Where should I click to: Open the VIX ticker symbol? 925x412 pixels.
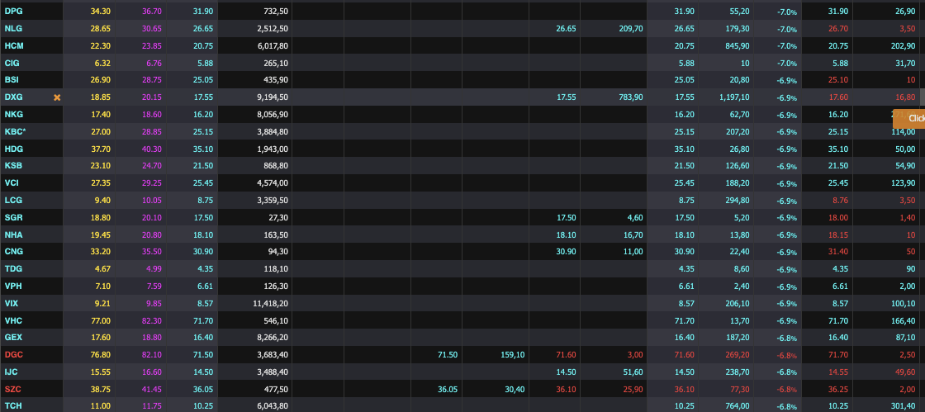12,303
